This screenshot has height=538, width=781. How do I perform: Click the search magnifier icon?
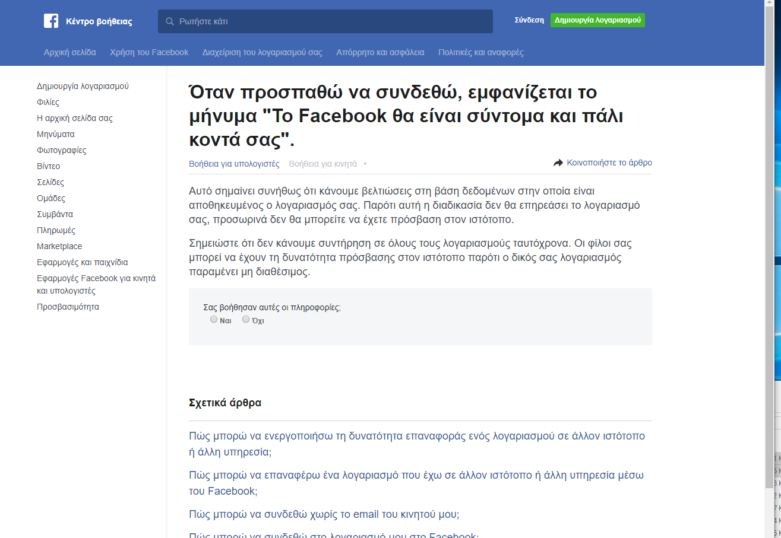[170, 21]
